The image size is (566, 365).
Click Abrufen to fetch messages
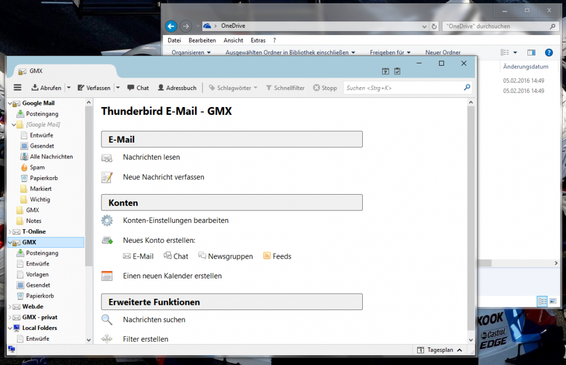46,88
